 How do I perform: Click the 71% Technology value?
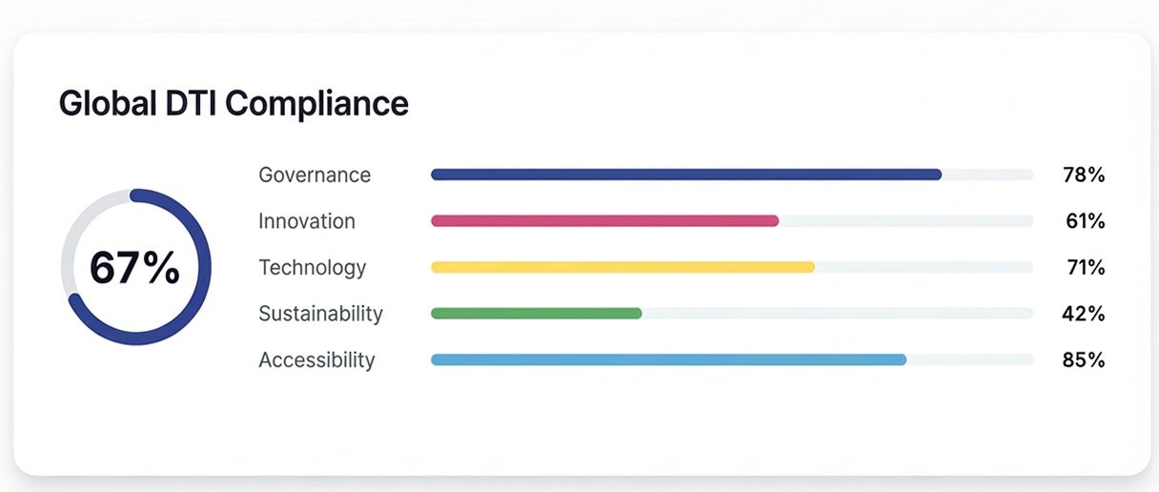(1086, 268)
